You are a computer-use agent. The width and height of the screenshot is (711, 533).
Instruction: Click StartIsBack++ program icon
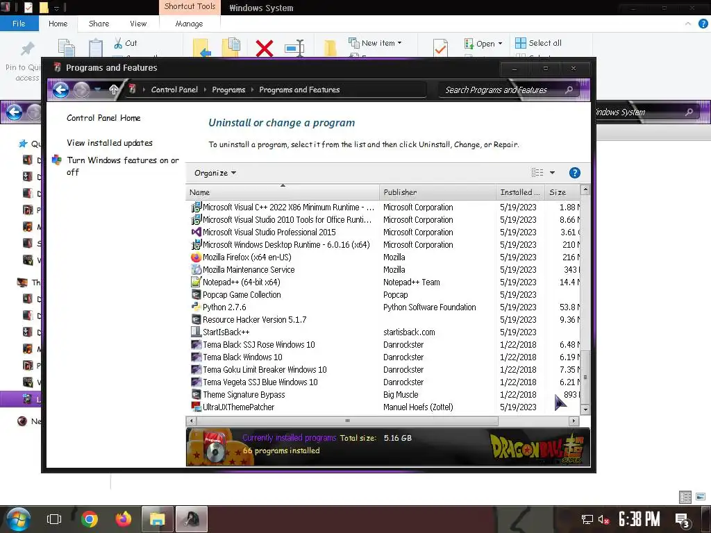pyautogui.click(x=196, y=332)
